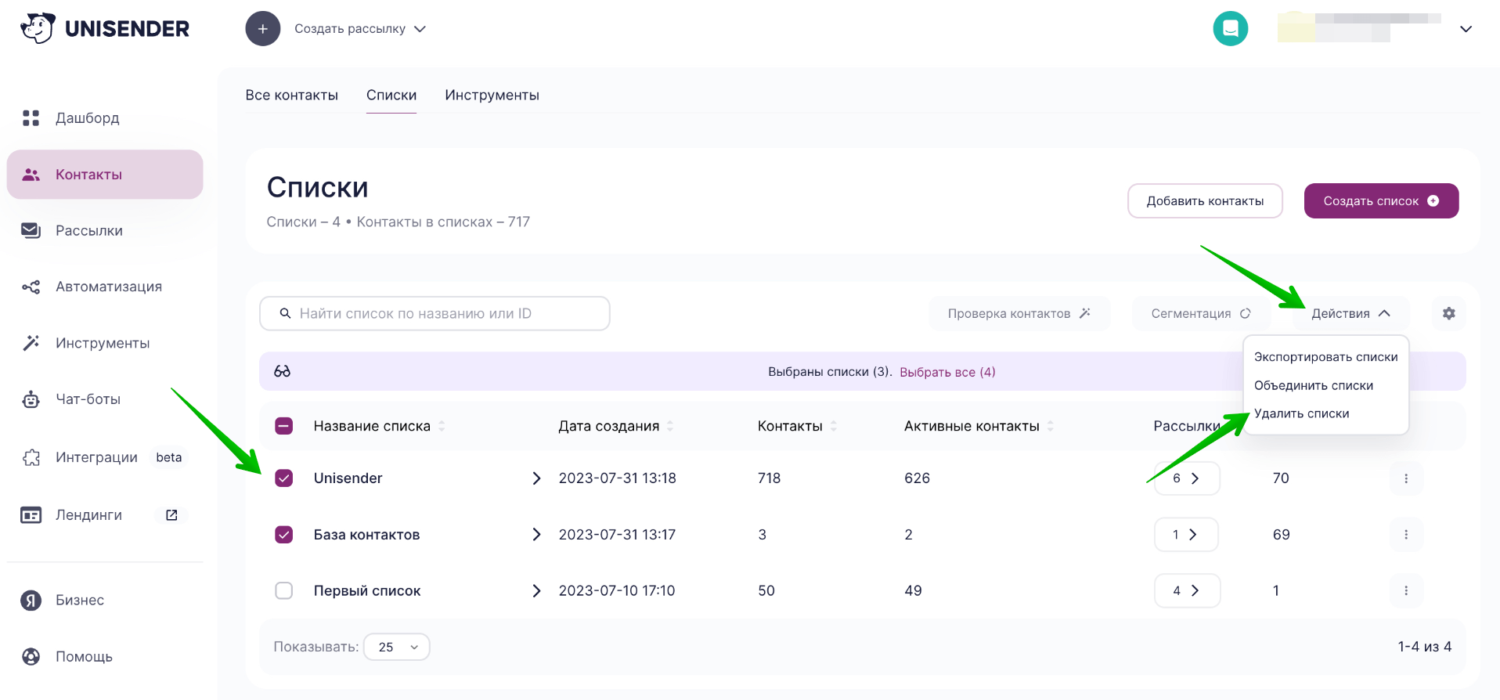1500x700 pixels.
Task: Click search magnifier icon in list search
Action: tap(286, 313)
